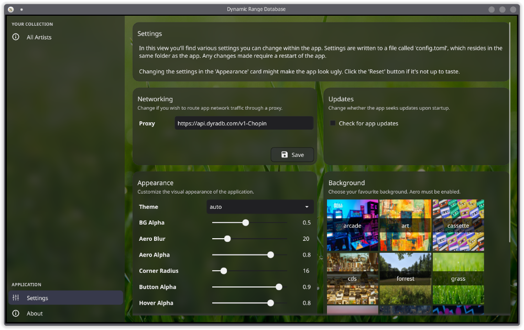This screenshot has height=330, width=524.
Task: Click the Networking card heading
Action: (x=155, y=99)
